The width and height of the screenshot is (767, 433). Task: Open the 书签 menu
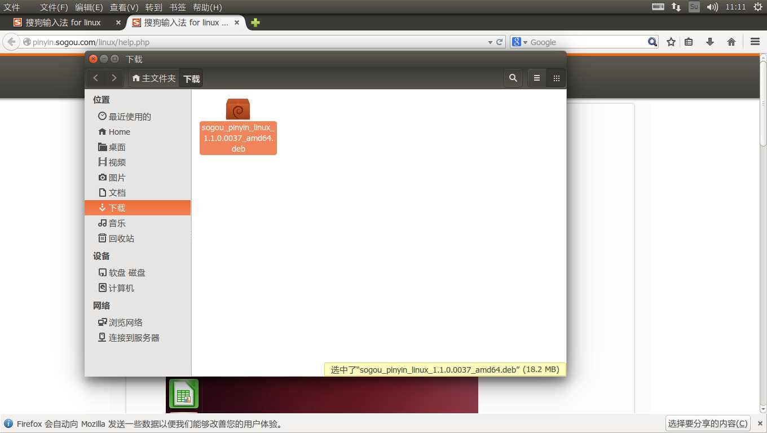178,7
